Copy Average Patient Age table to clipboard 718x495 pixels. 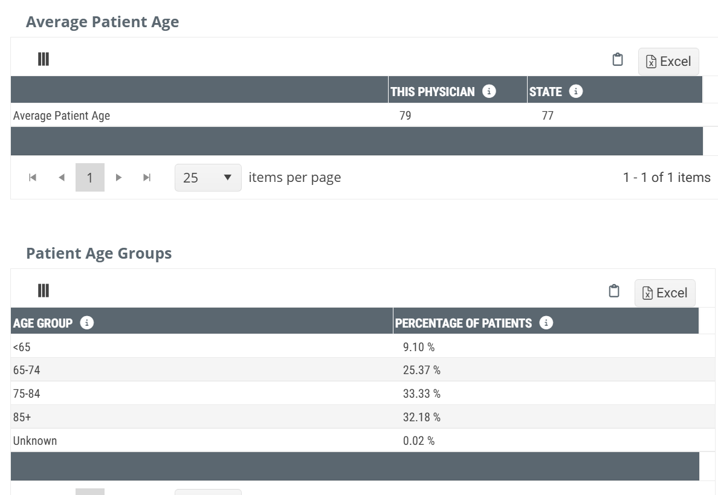pyautogui.click(x=617, y=60)
